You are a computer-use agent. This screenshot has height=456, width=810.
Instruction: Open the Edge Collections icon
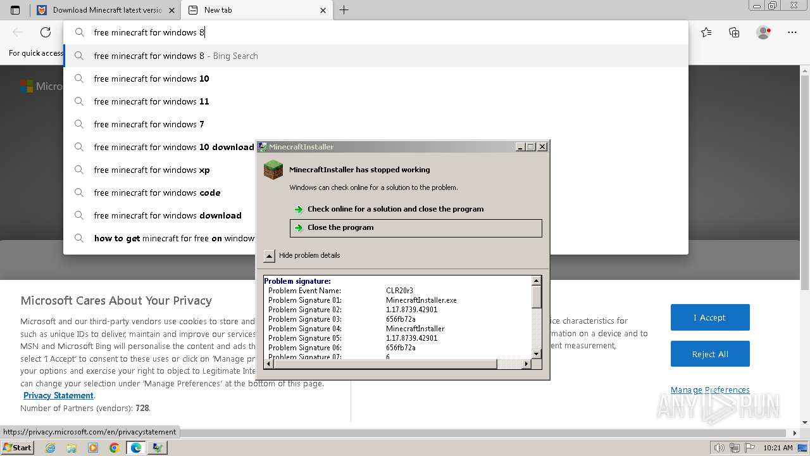[x=734, y=32]
